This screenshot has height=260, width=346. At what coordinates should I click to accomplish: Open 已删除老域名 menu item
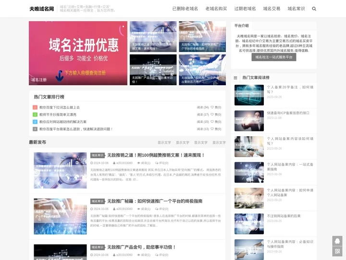(x=185, y=9)
